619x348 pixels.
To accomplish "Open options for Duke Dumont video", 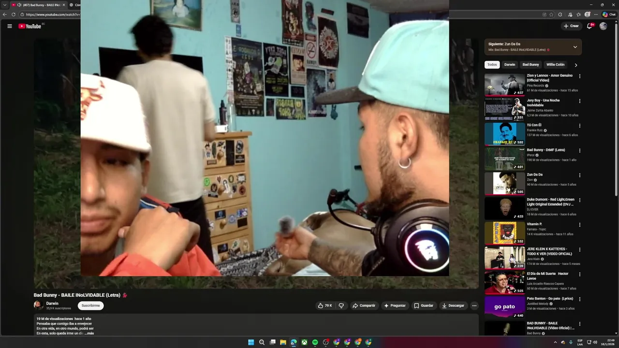I will (579, 200).
